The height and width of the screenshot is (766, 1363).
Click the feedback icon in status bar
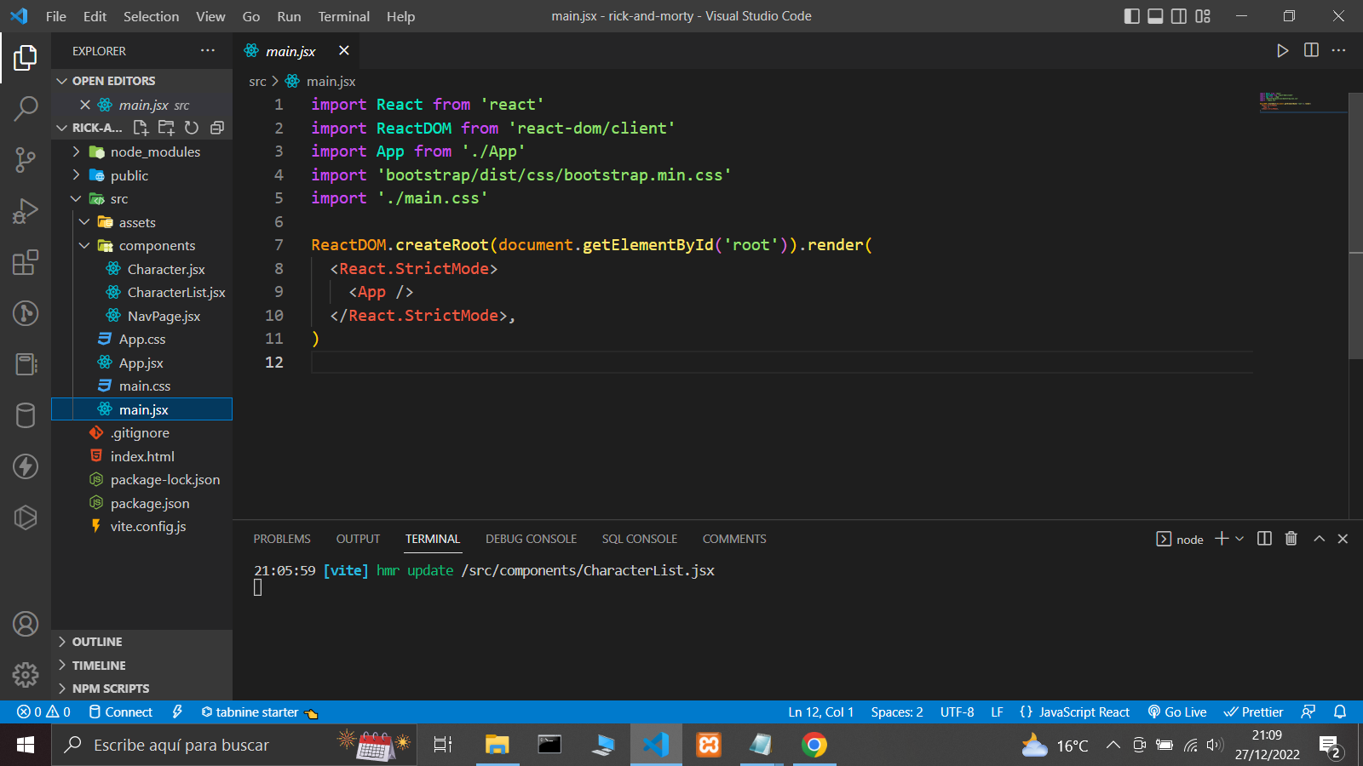[x=1308, y=712]
